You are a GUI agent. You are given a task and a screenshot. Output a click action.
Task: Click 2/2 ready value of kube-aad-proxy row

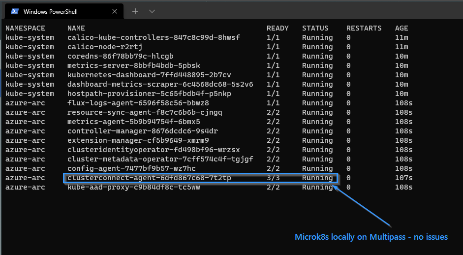pos(273,188)
